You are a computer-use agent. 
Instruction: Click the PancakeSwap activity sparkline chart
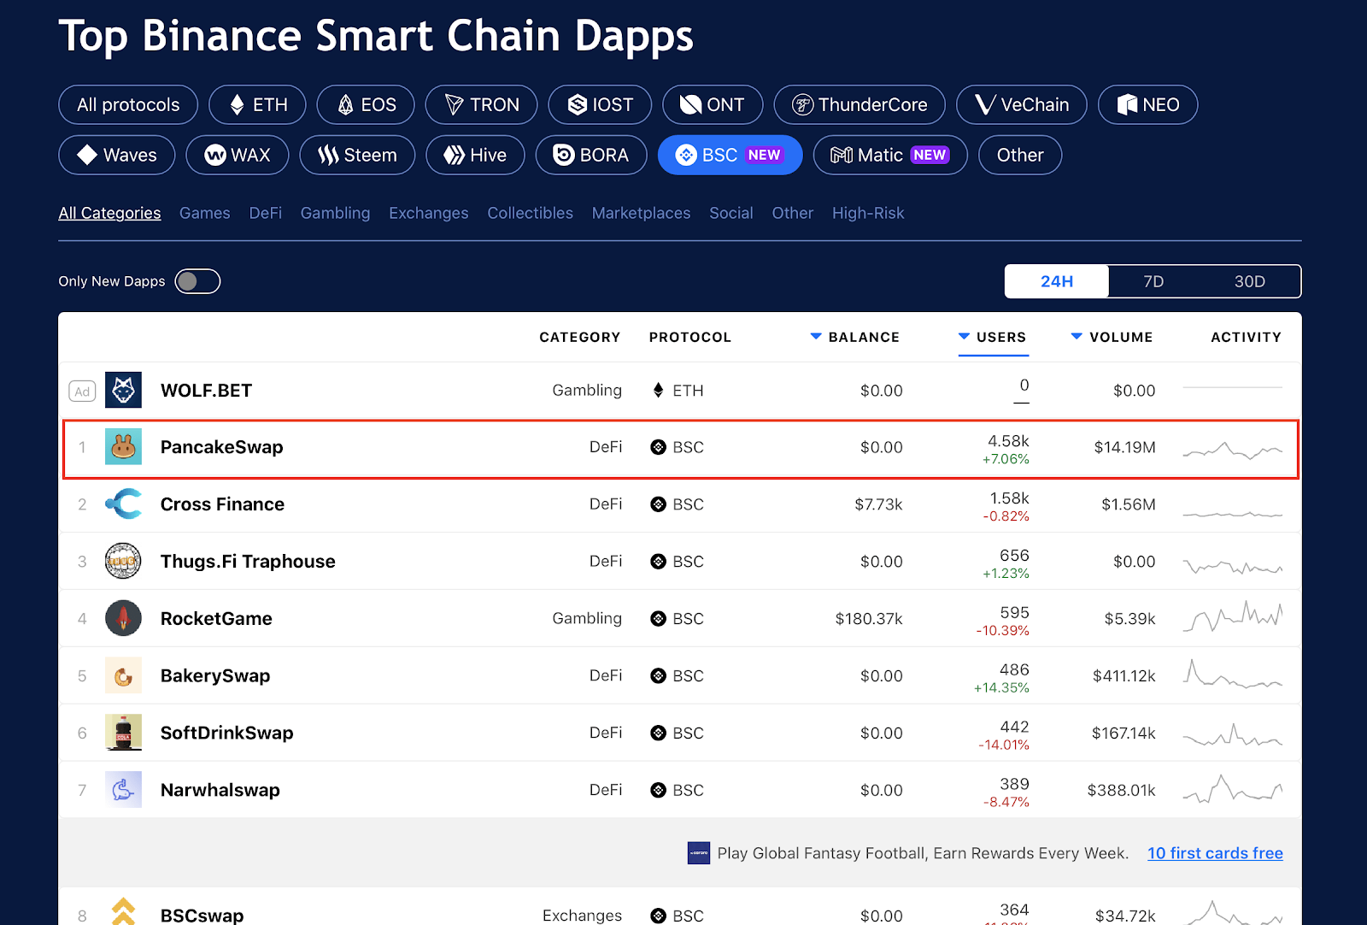1232,450
